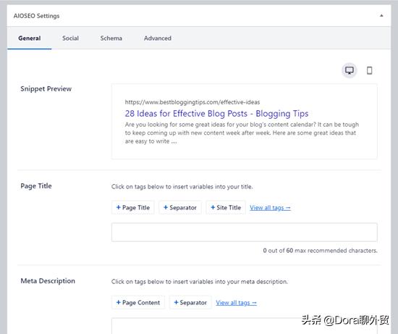The image size is (398, 334).
Task: Click the snippet preview URL text
Action: (192, 102)
